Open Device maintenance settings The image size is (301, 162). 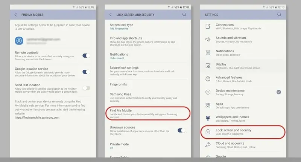(x=243, y=92)
